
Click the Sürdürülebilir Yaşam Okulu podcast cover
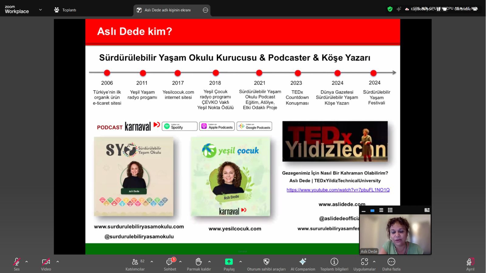(x=134, y=176)
